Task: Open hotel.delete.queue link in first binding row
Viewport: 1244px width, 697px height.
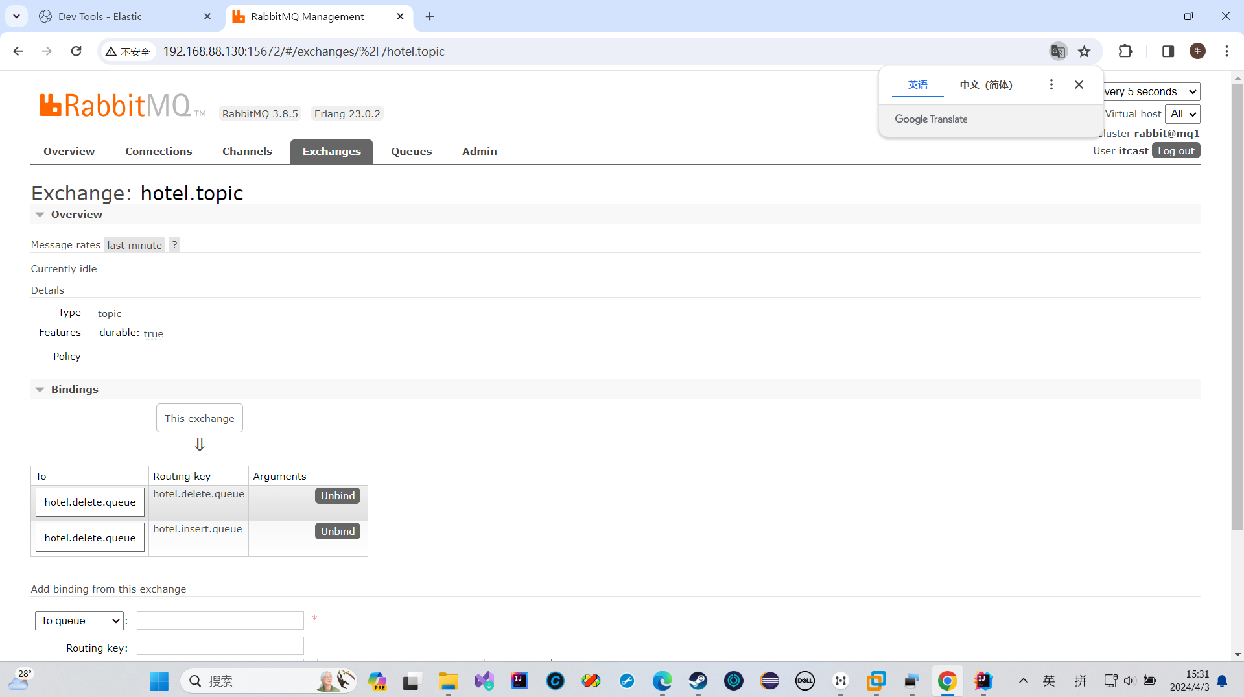Action: 90,502
